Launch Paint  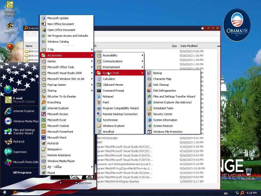click(x=120, y=102)
